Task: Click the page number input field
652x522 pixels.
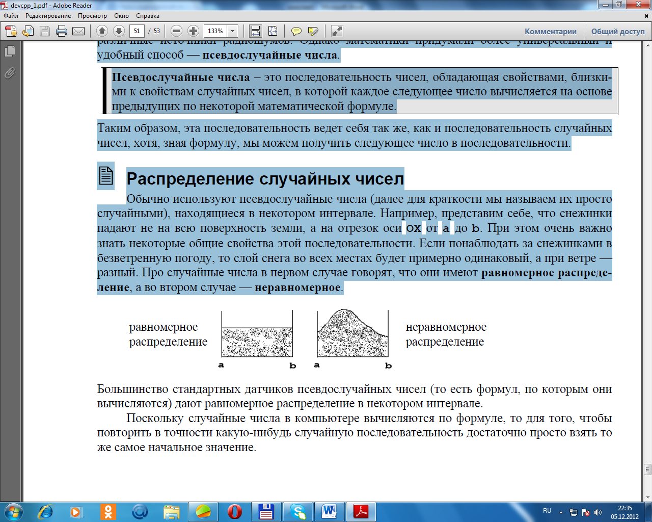Action: click(x=137, y=31)
